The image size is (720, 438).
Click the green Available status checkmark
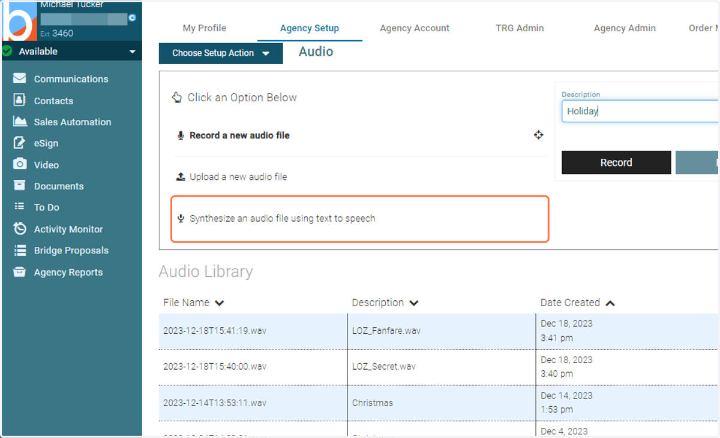7,52
